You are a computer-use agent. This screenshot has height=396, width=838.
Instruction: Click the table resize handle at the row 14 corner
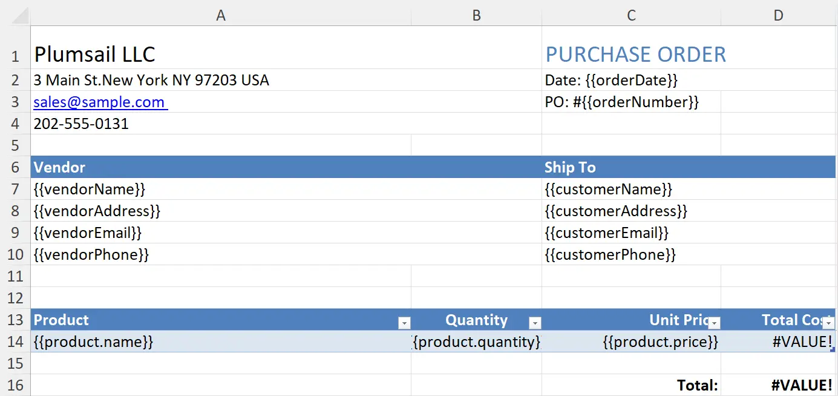(x=833, y=349)
